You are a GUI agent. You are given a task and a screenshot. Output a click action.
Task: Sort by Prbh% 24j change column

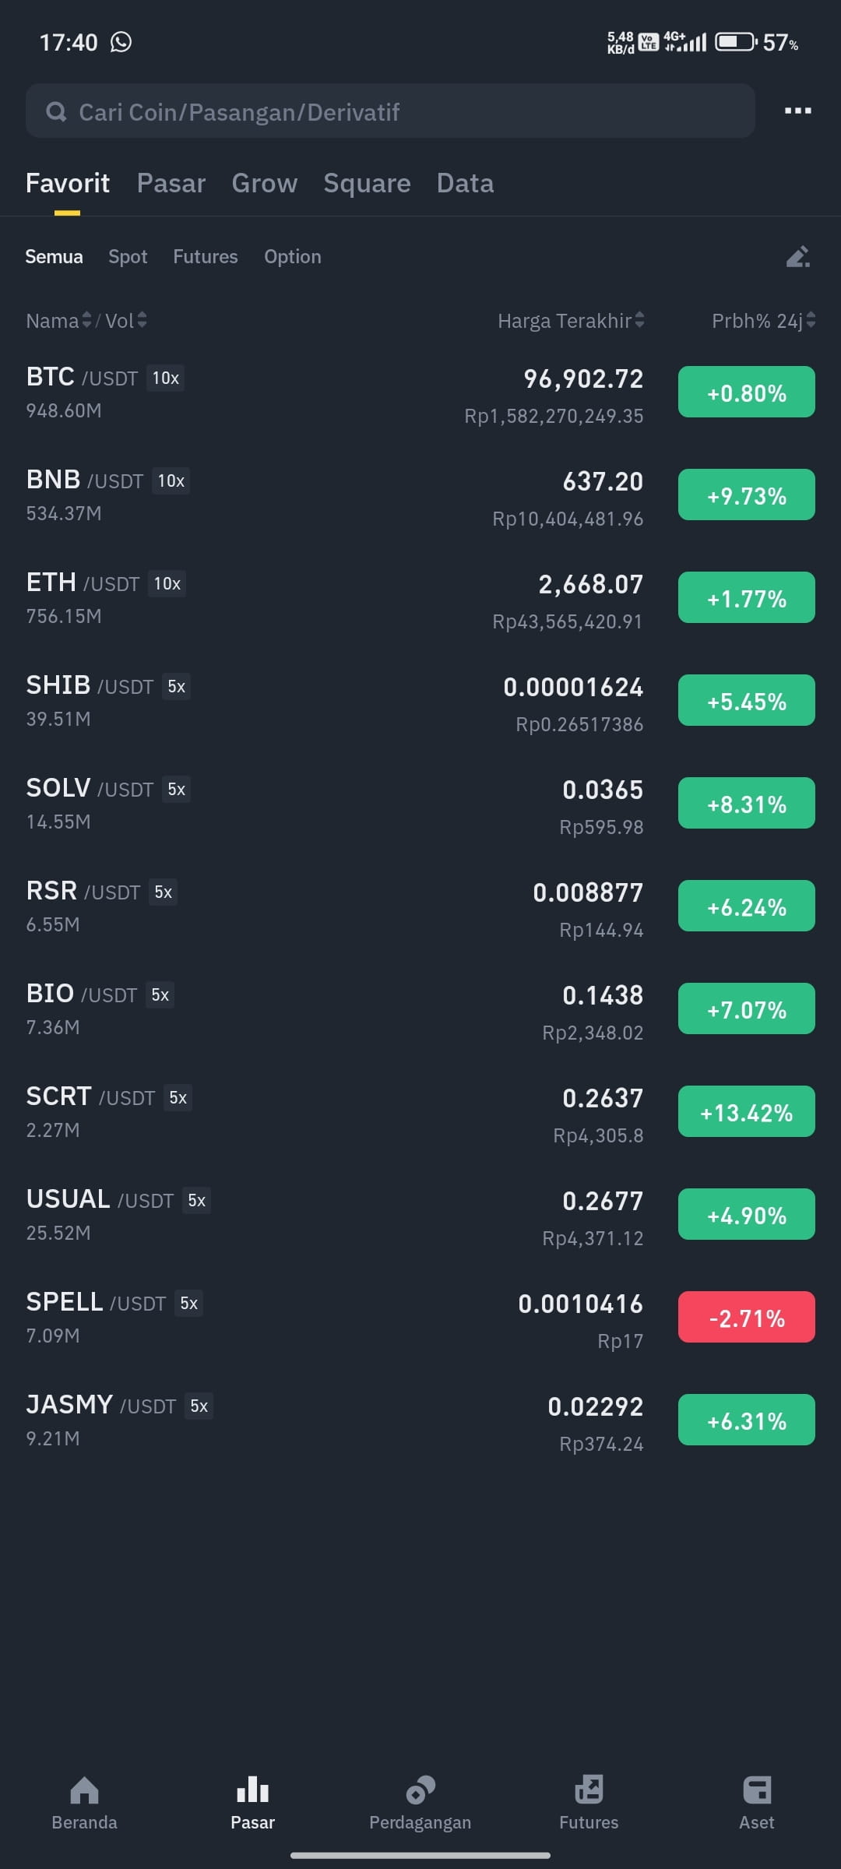[763, 320]
